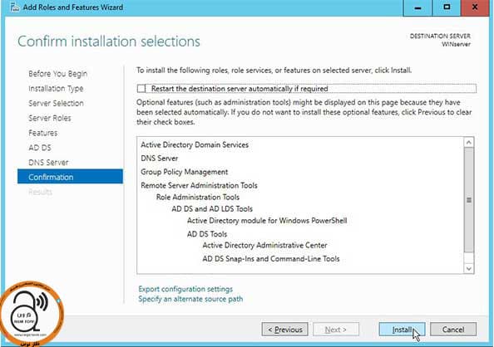Click Export configuration settings link
Screen dimensions: 494x347
point(185,289)
